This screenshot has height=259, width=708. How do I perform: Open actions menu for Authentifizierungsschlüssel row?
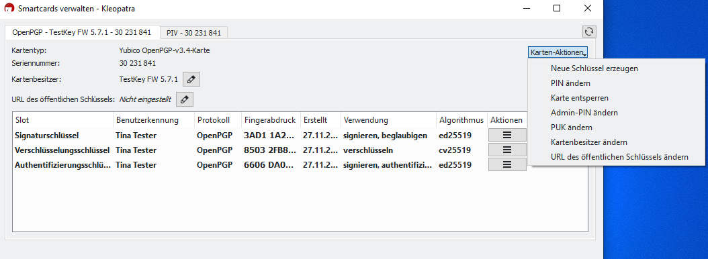(x=507, y=164)
